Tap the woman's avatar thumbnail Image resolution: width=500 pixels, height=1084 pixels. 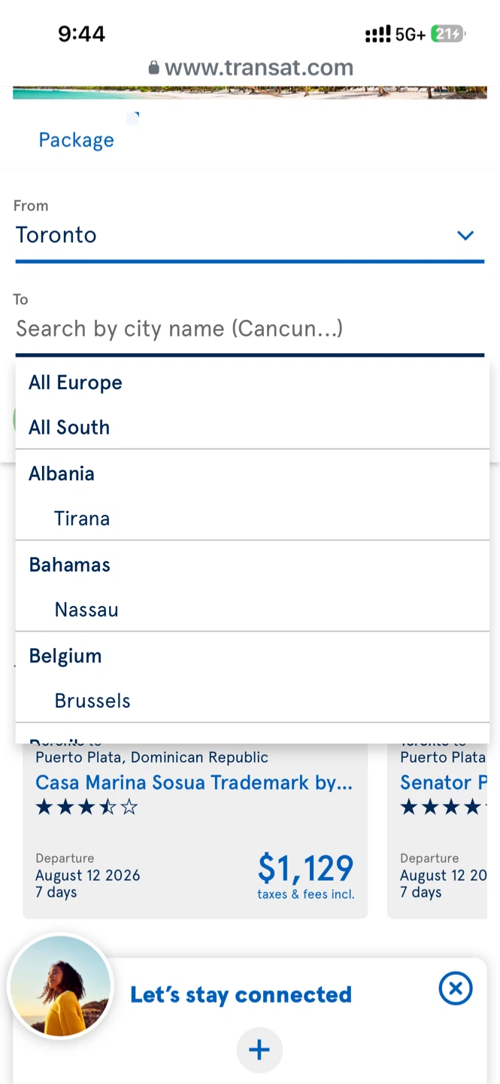60,987
